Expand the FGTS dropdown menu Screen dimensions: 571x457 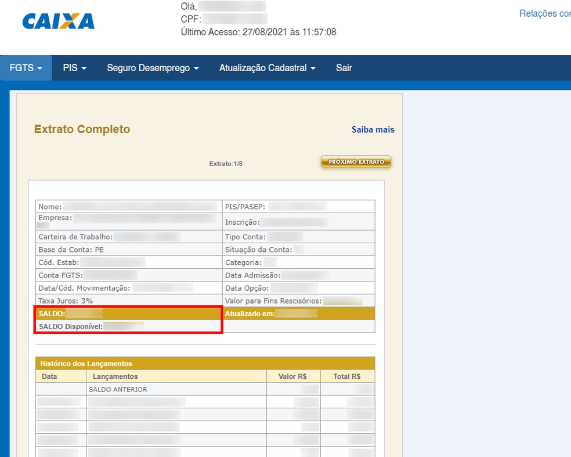pos(22,67)
